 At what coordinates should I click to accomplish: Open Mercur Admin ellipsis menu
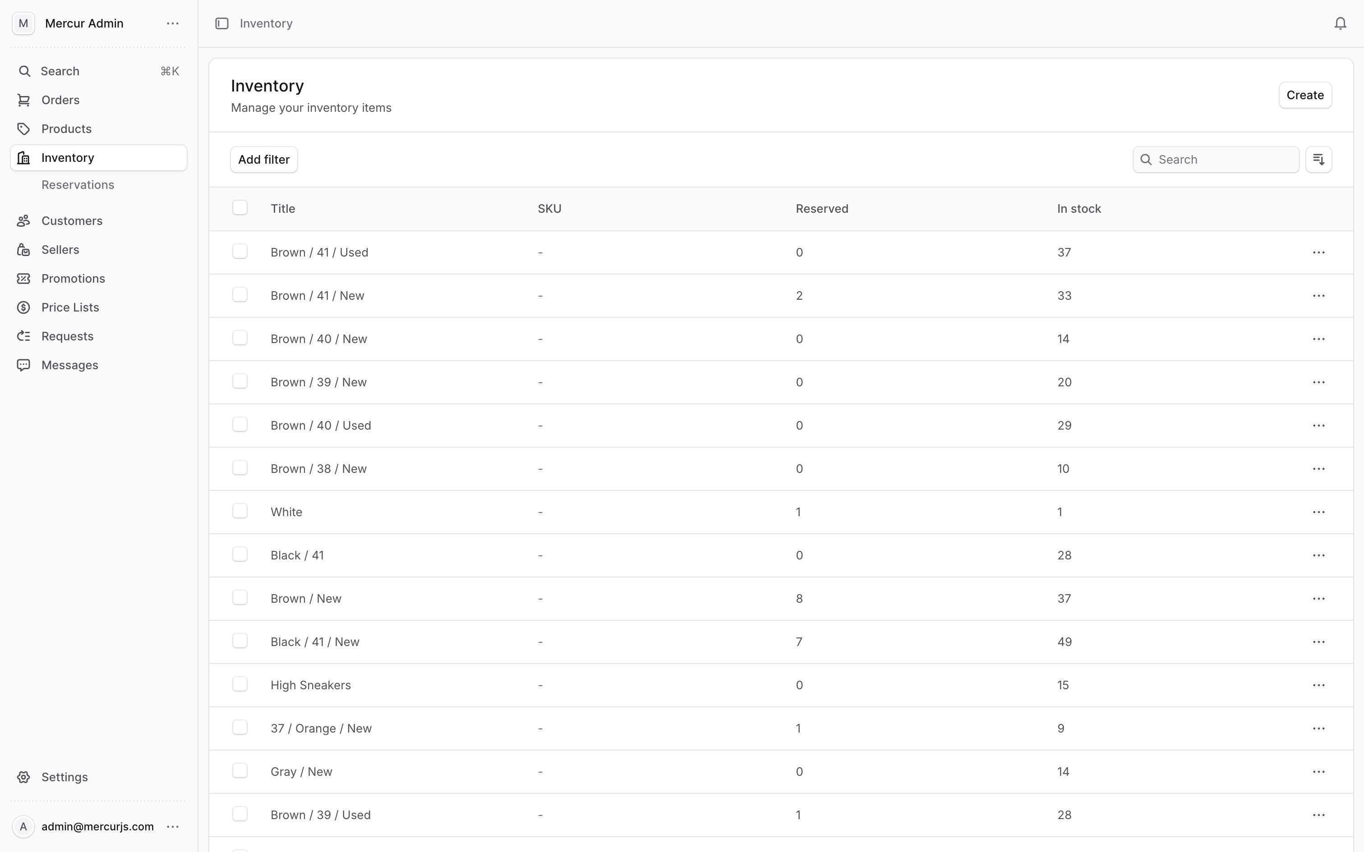(172, 23)
